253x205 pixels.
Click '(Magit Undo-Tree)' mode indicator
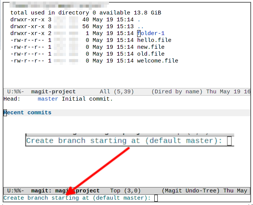click(191, 191)
